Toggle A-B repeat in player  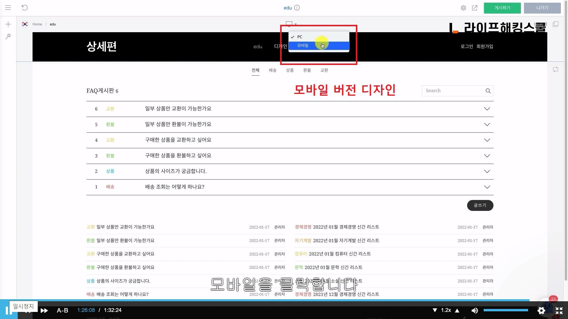click(x=62, y=310)
